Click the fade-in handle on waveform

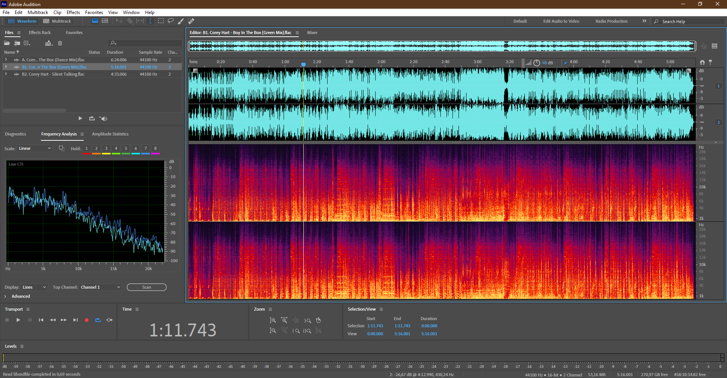(195, 71)
